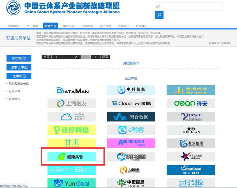Select the 轻停网络 logo tile
The image size is (237, 188).
click(71, 130)
